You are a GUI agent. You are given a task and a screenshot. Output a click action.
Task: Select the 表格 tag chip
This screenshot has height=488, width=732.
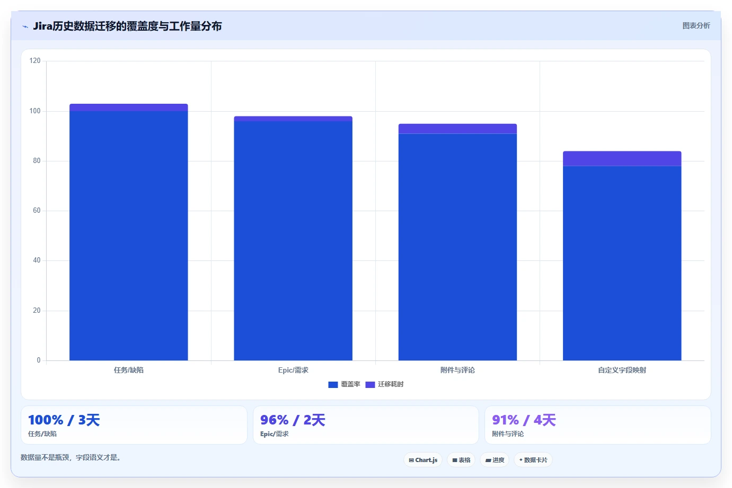(x=461, y=460)
